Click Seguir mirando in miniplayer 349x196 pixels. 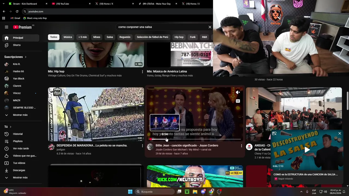point(285,179)
